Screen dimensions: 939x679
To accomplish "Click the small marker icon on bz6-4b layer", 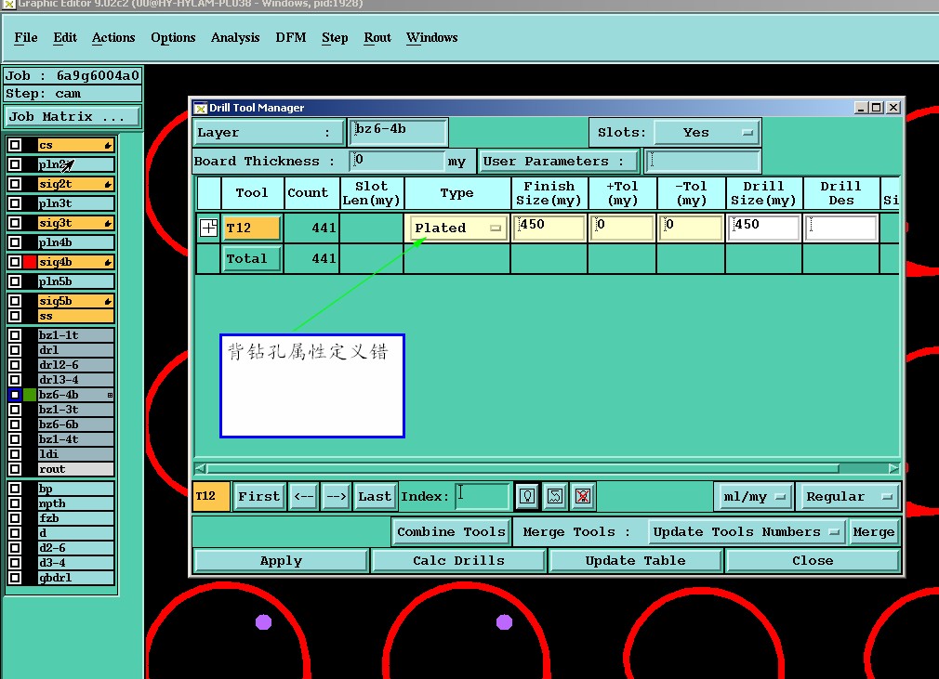I will (110, 395).
